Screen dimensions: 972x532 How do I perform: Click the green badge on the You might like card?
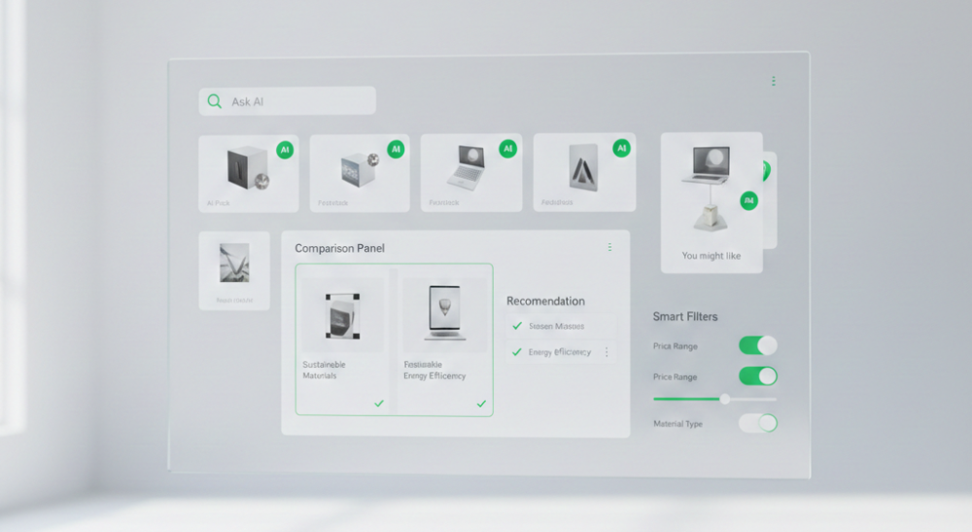748,200
